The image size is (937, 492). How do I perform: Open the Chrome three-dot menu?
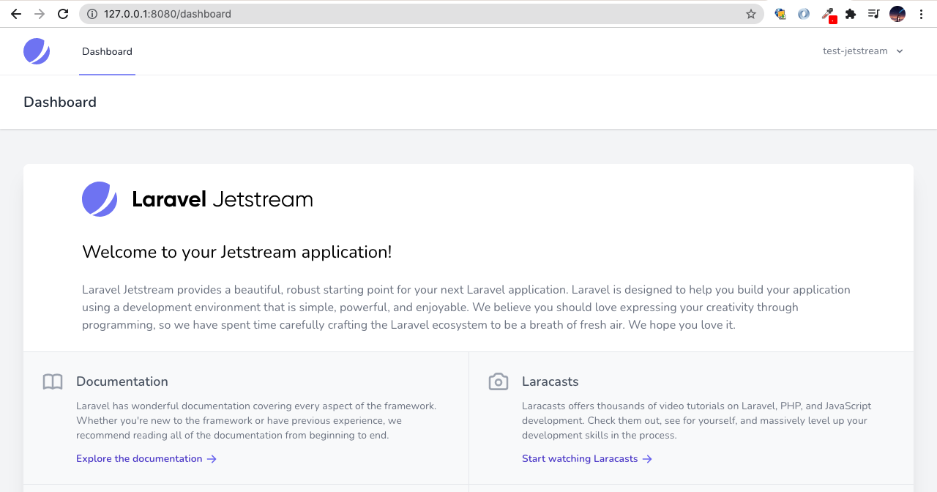tap(921, 14)
